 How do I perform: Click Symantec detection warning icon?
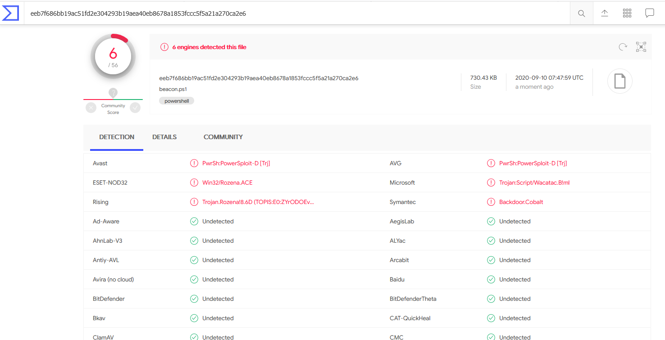click(491, 202)
